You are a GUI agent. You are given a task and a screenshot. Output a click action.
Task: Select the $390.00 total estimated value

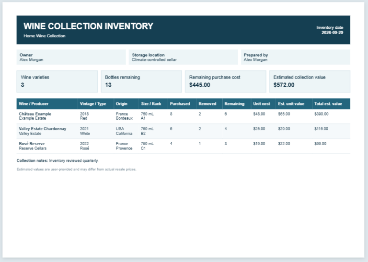(x=322, y=114)
